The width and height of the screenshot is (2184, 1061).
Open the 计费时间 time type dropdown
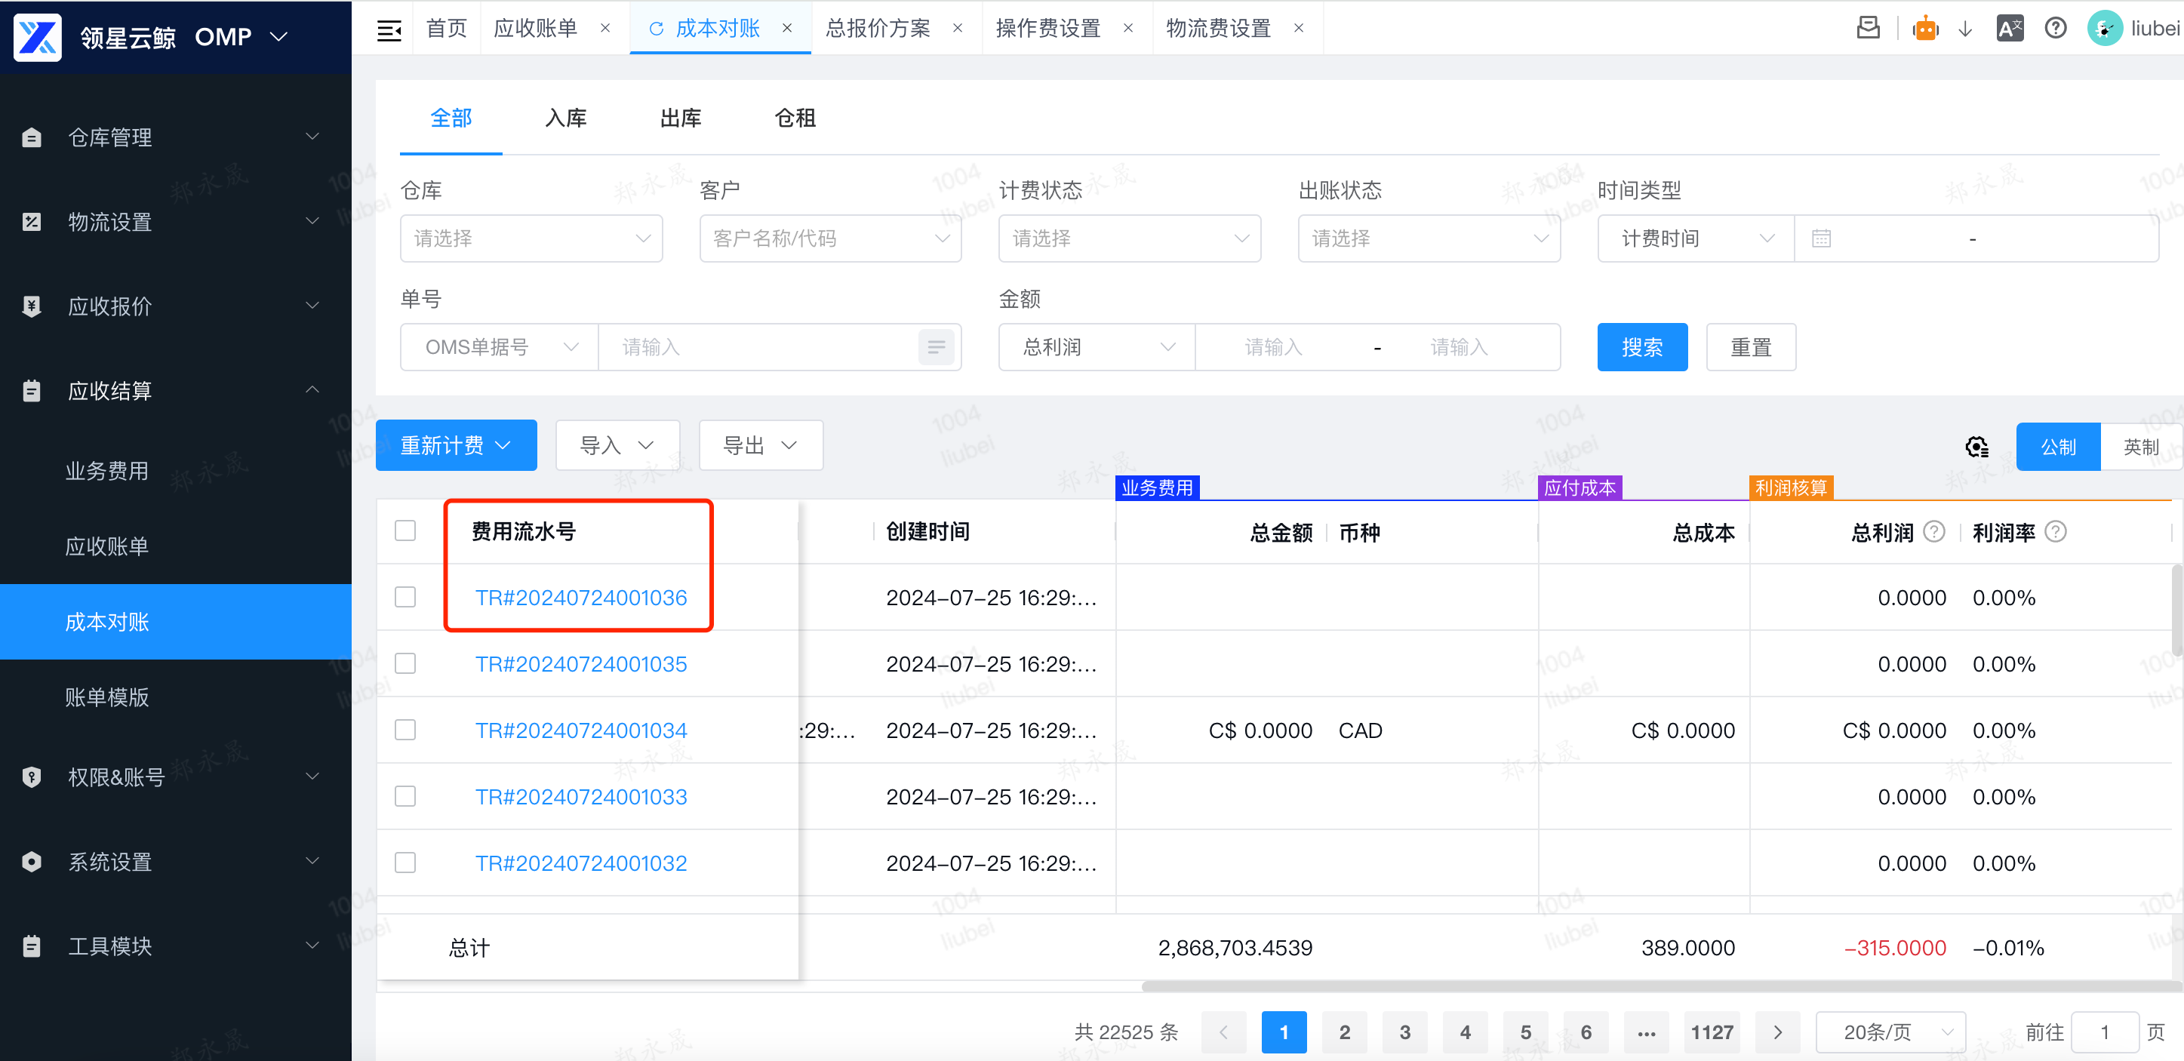[1696, 239]
